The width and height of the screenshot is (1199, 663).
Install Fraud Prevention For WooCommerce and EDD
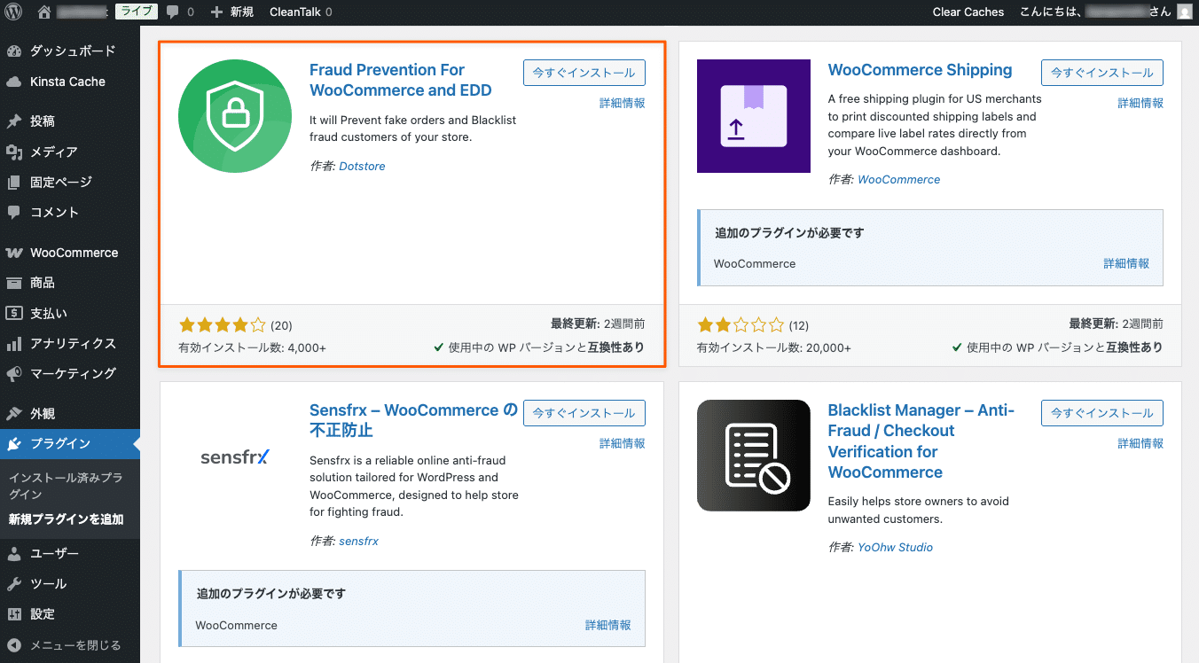(584, 73)
